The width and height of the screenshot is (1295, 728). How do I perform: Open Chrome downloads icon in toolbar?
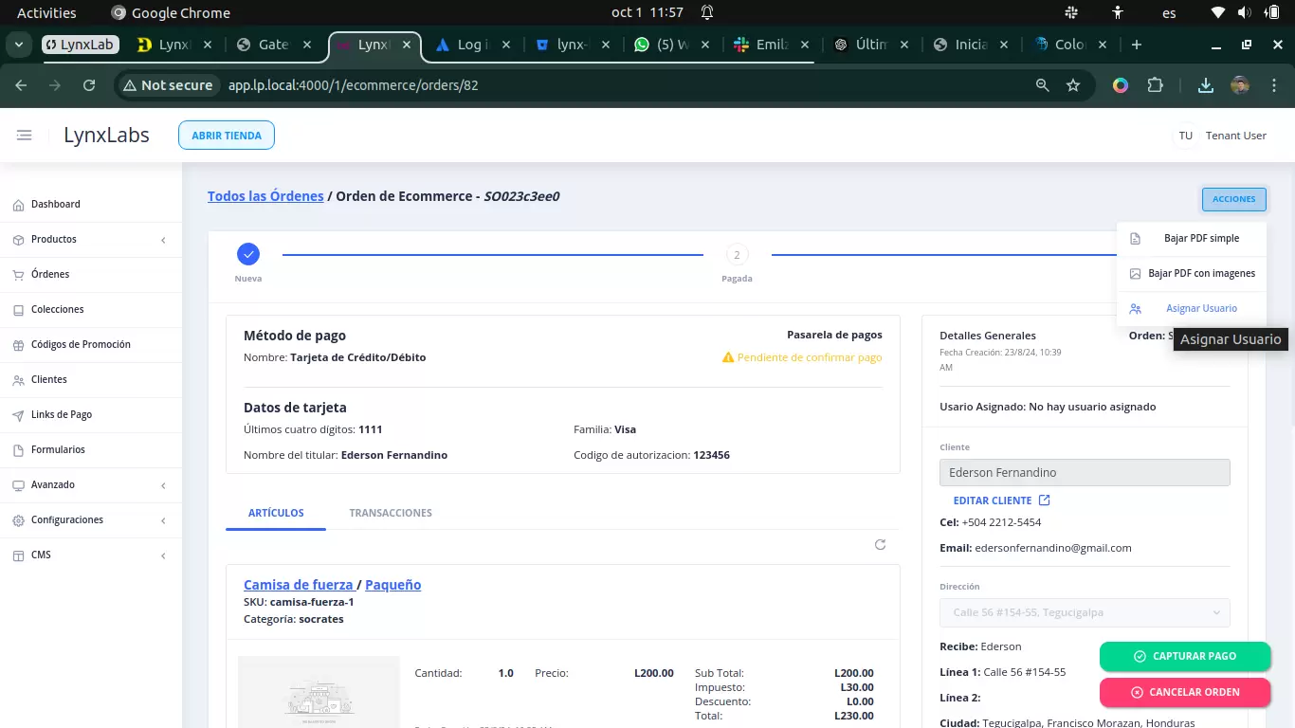[x=1205, y=85]
